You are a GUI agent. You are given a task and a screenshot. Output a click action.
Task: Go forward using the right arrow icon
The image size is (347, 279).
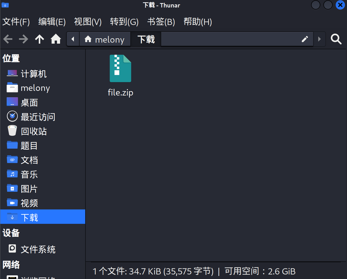[24, 39]
